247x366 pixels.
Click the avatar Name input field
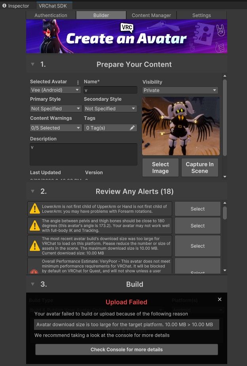tap(110, 90)
